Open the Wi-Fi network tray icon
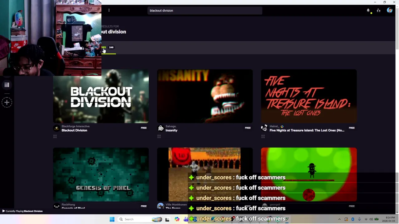 [x=366, y=219]
